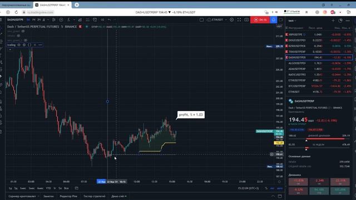The image size is (356, 200).
Task: Open the test watchlist dropdown
Action: click(x=292, y=21)
